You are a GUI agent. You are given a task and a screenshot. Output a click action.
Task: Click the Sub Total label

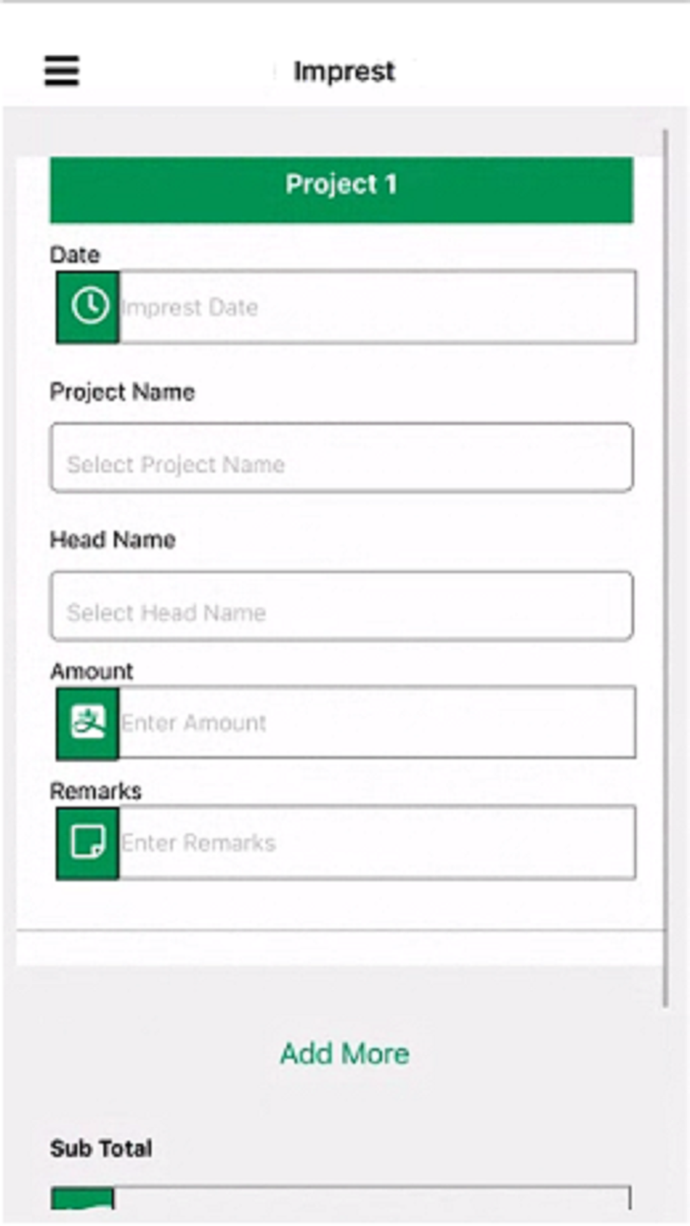(x=101, y=1148)
